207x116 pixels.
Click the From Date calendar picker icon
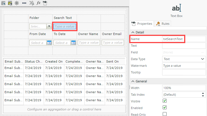point(49,43)
